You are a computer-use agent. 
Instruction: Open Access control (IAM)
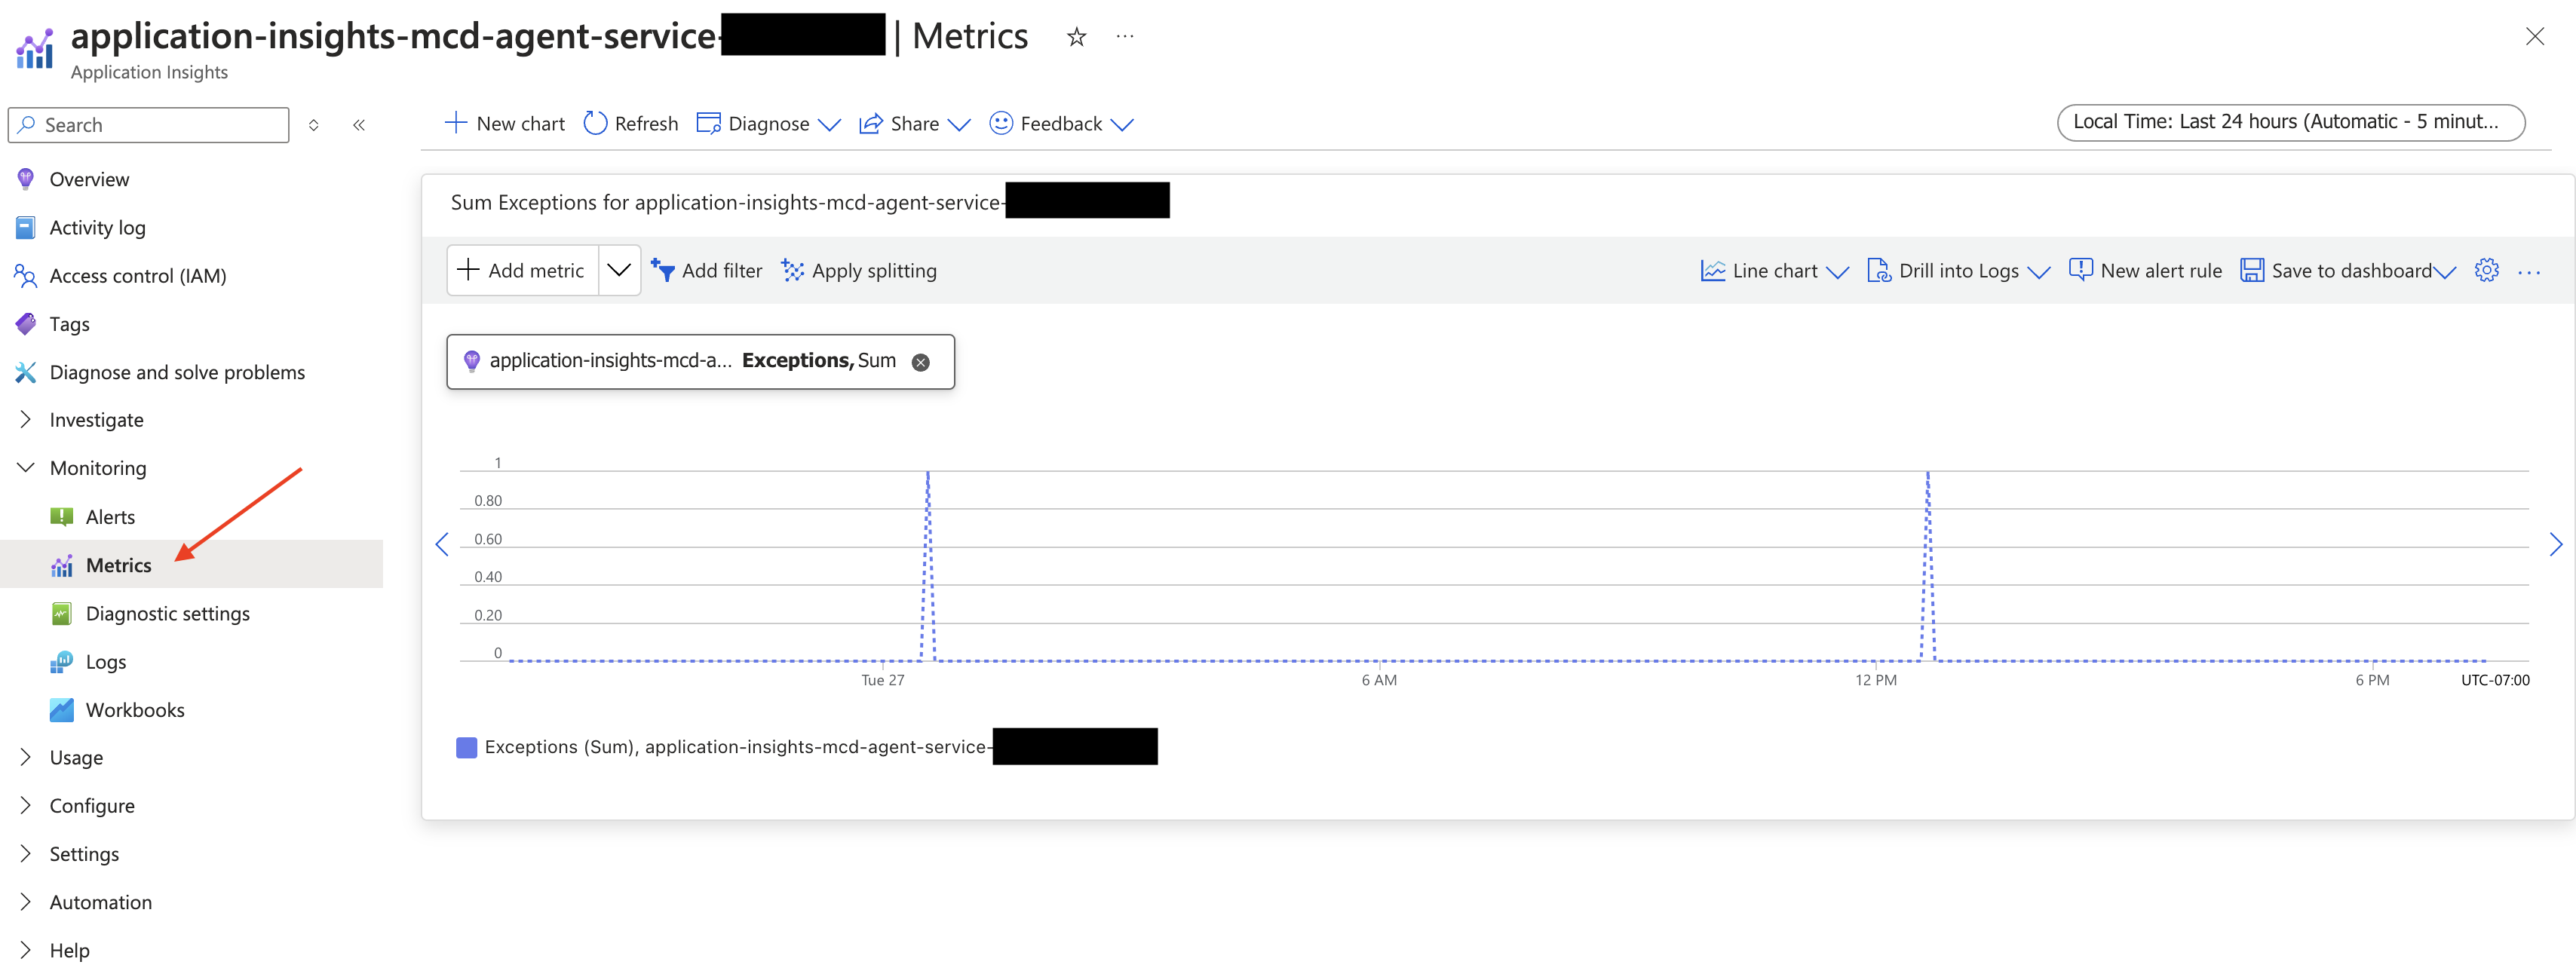click(x=137, y=276)
